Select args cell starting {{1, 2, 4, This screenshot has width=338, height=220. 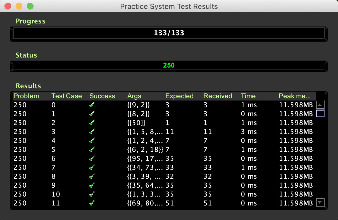click(145, 141)
